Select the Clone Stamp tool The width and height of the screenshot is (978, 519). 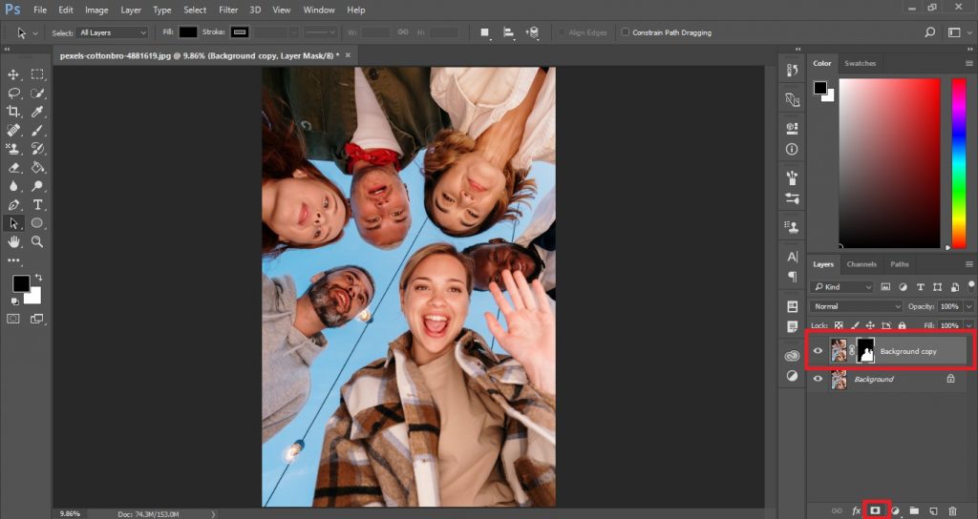13,148
